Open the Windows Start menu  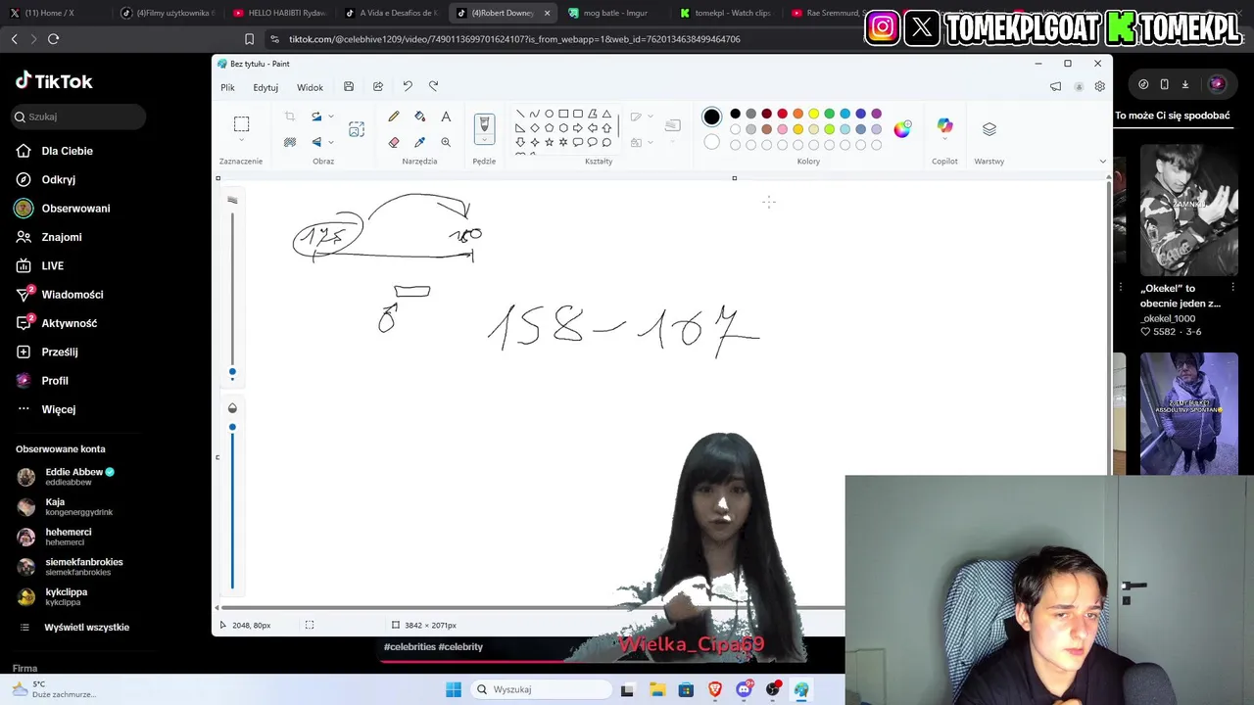(453, 689)
